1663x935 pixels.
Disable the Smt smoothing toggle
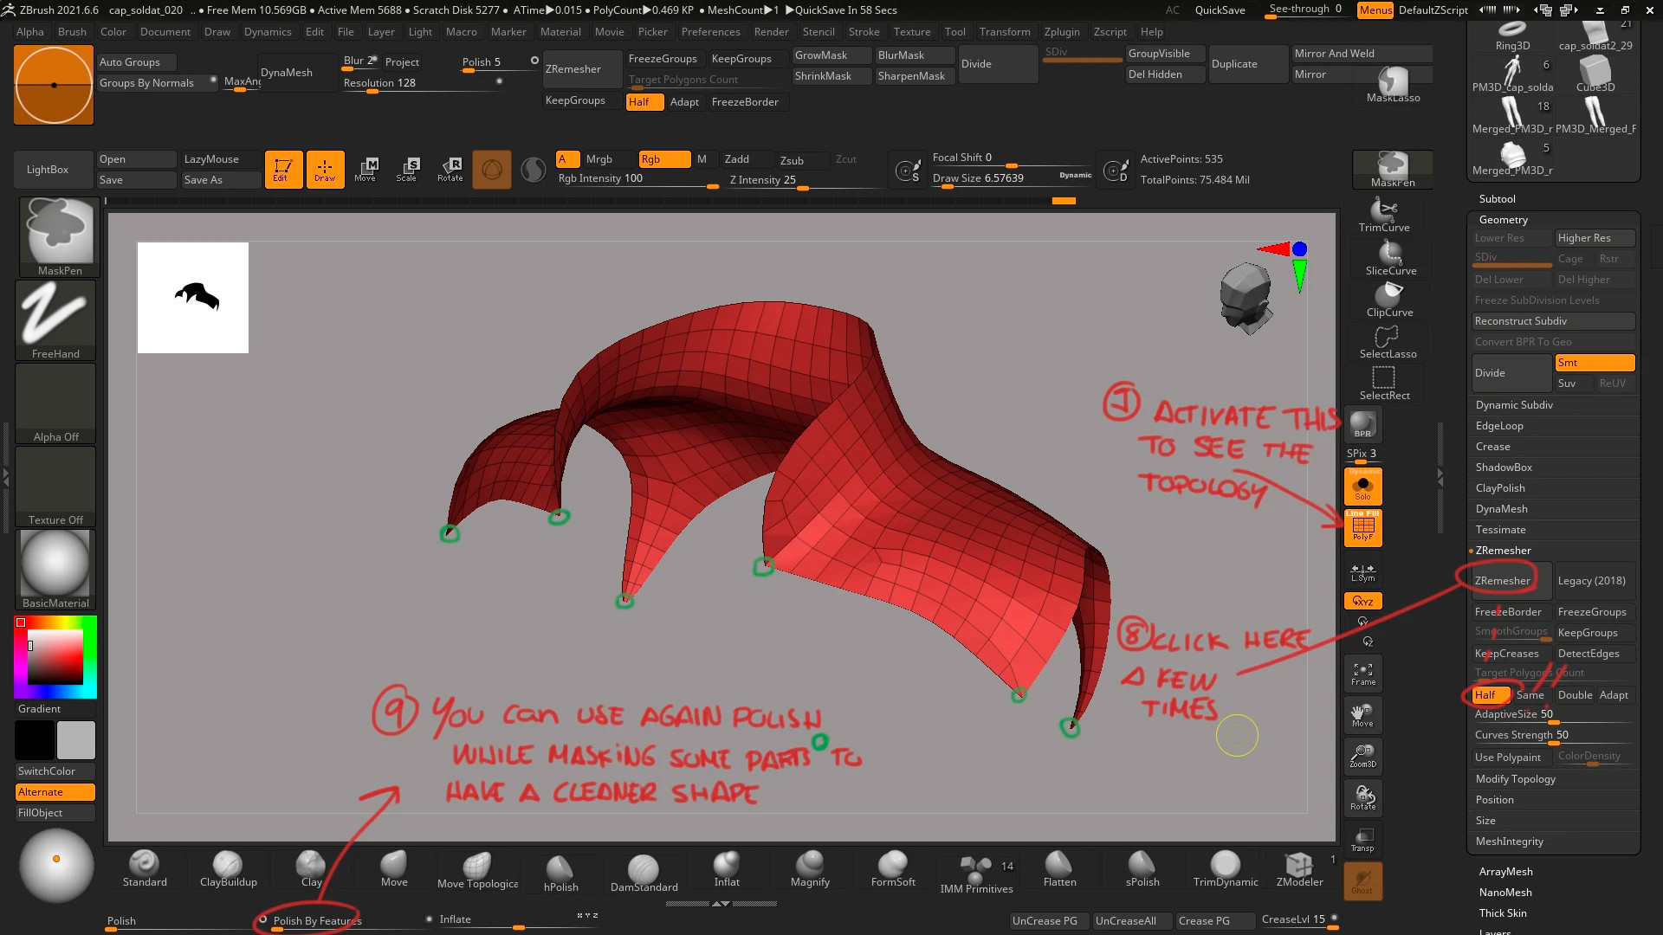pyautogui.click(x=1594, y=363)
